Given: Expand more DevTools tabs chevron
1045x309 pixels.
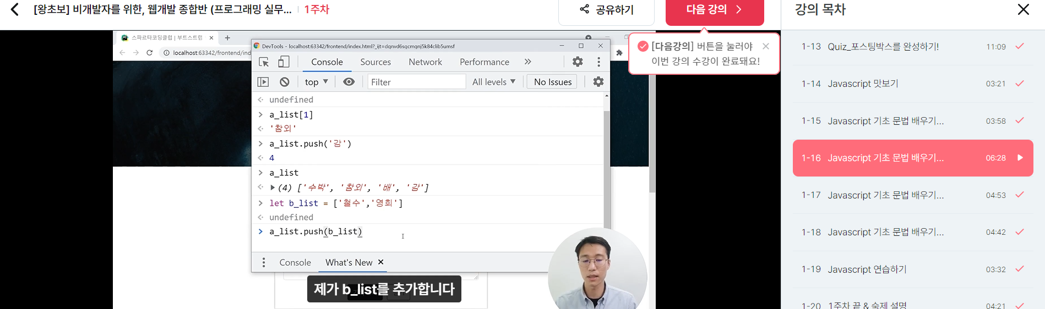Looking at the screenshot, I should pyautogui.click(x=528, y=62).
